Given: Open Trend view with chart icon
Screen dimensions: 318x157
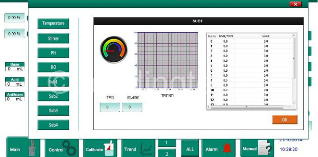Looking at the screenshot, I should [138, 148].
